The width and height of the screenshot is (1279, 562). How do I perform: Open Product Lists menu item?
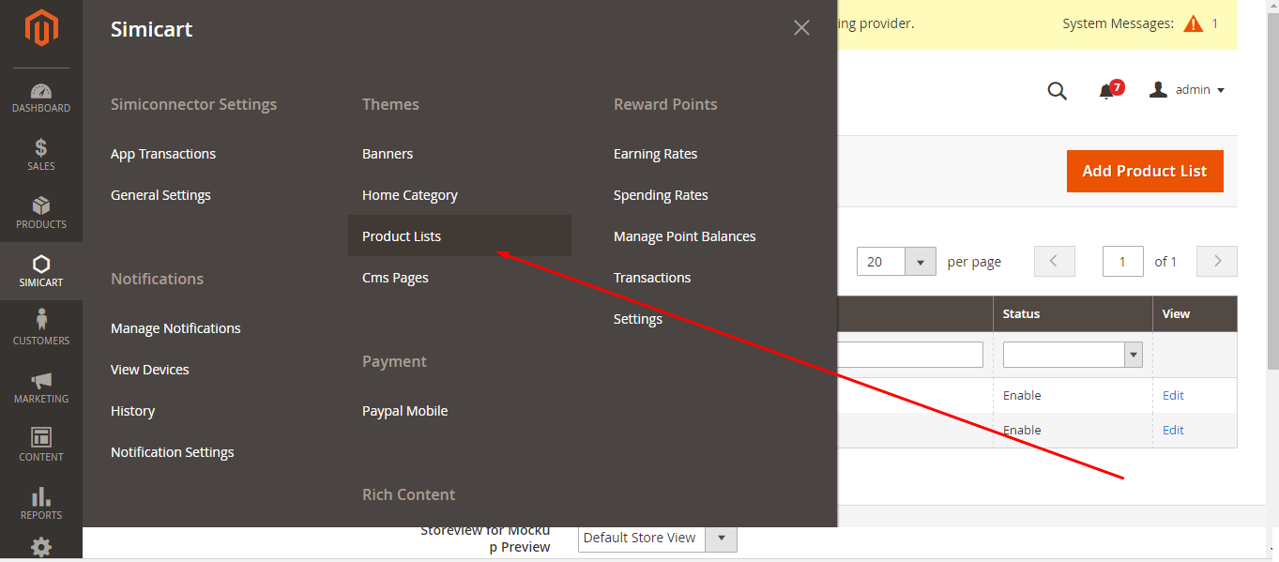(460, 235)
